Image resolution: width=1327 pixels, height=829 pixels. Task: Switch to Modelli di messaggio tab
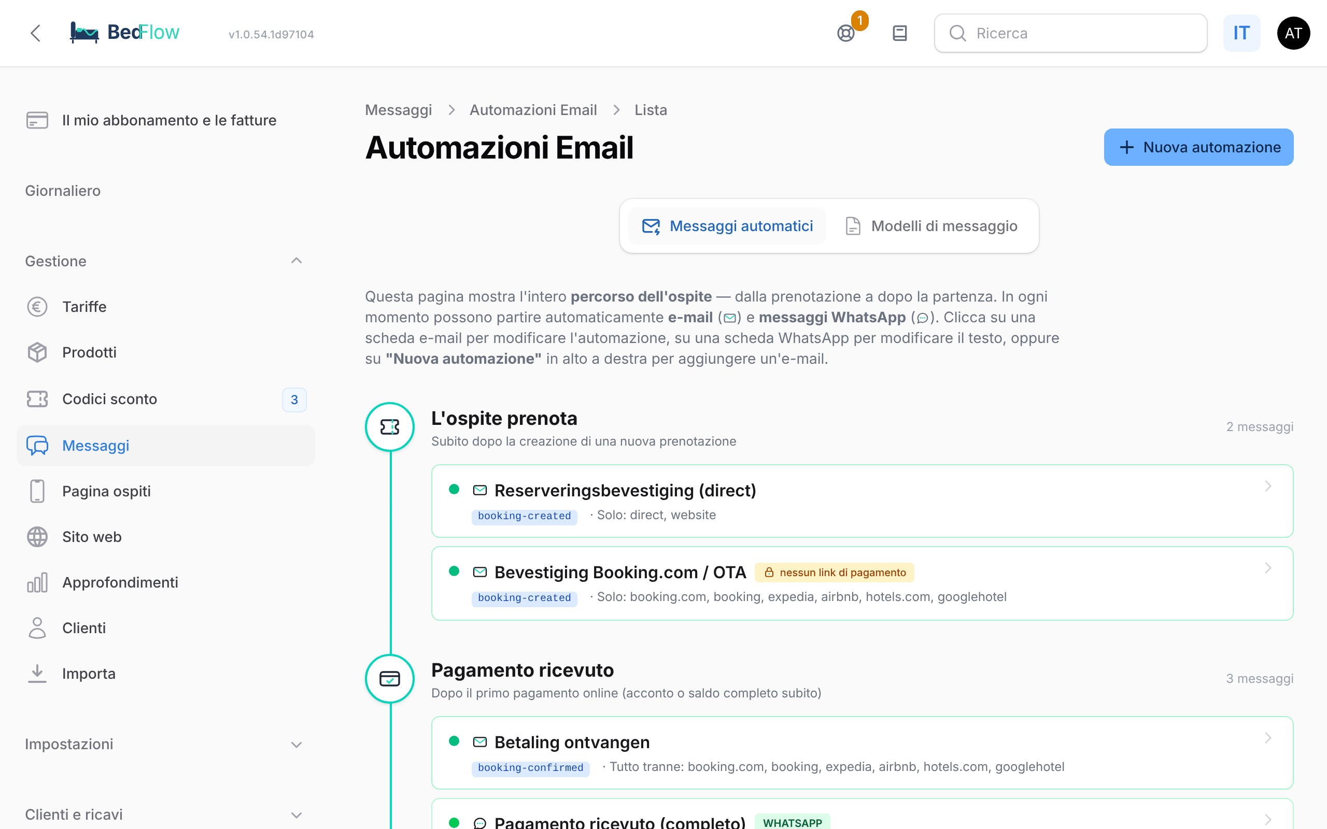click(x=930, y=226)
